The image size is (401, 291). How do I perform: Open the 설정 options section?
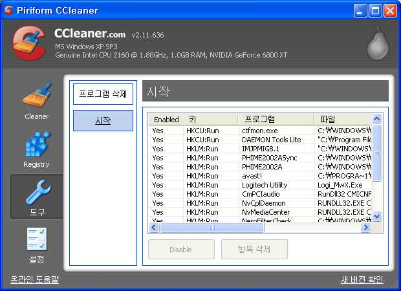point(37,246)
